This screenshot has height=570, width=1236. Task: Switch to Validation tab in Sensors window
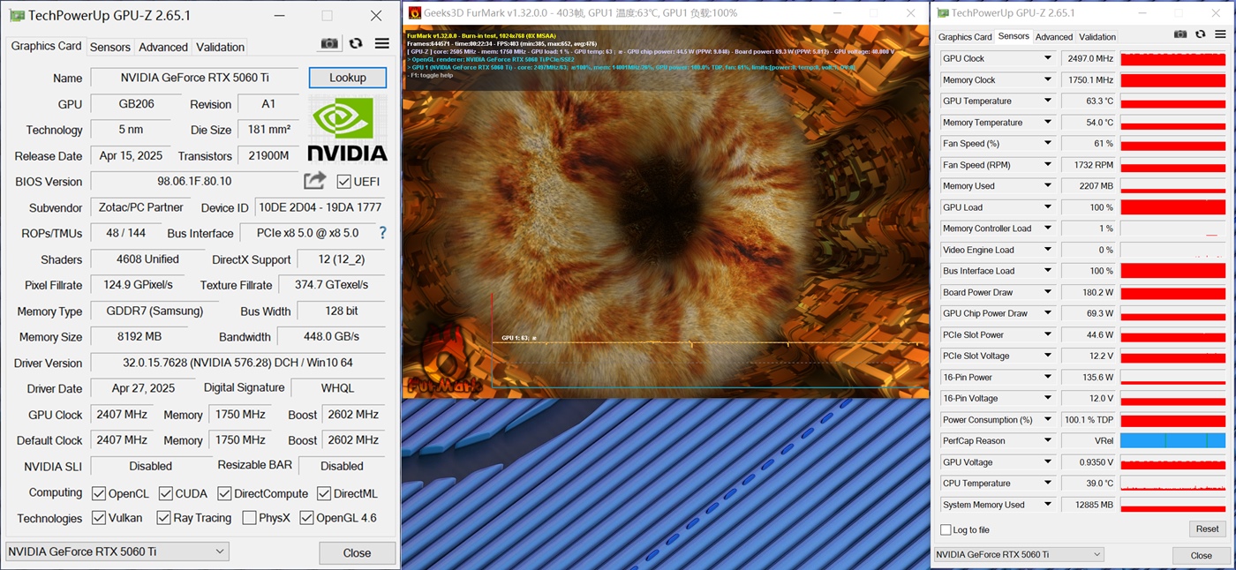pos(1097,37)
